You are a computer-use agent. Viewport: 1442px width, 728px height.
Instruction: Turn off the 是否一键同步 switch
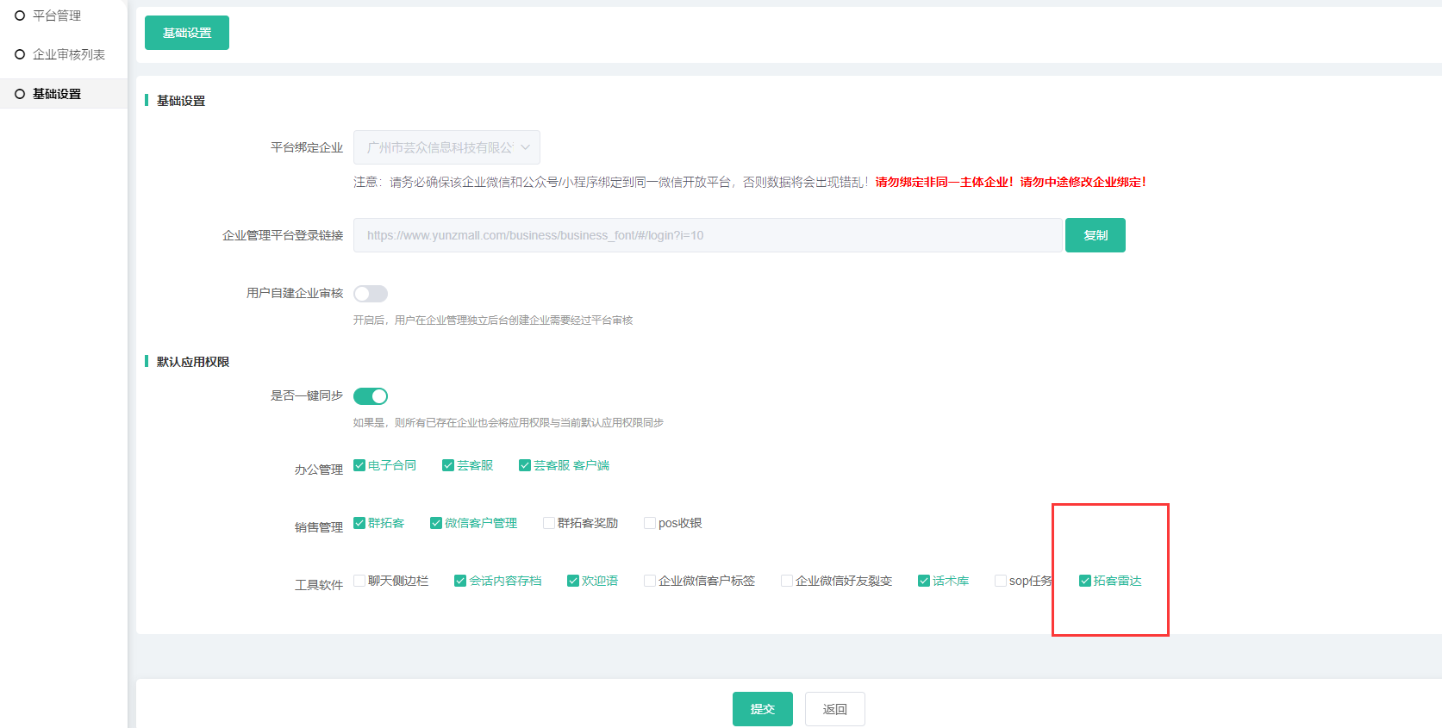point(371,396)
